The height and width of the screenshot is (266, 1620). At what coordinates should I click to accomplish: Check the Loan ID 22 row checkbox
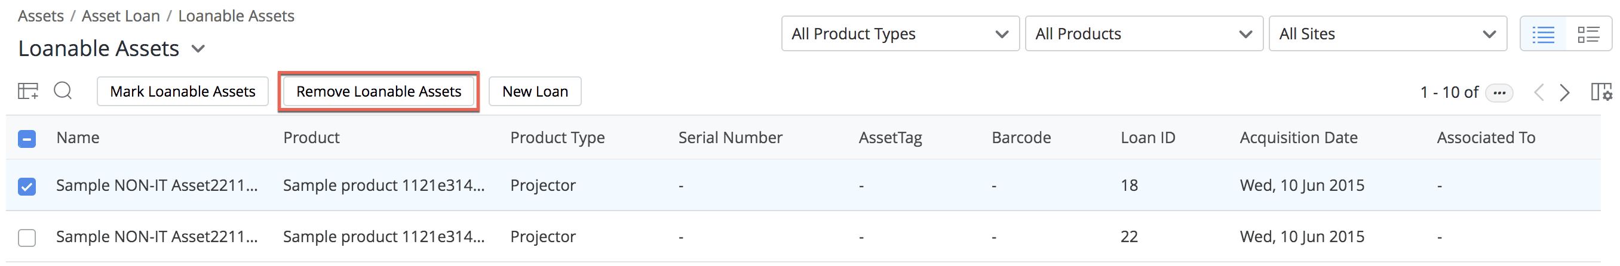[27, 238]
